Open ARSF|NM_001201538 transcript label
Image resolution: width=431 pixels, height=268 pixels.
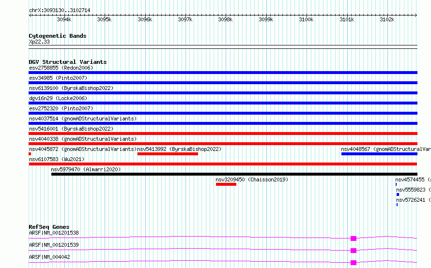54,233
